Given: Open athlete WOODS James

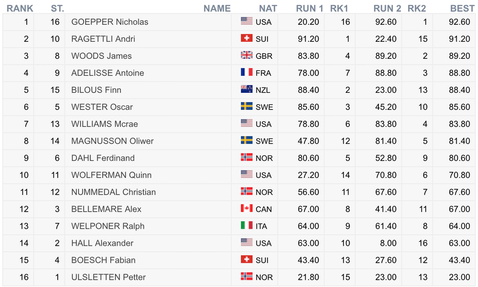Looking at the screenshot, I should 102,56.
